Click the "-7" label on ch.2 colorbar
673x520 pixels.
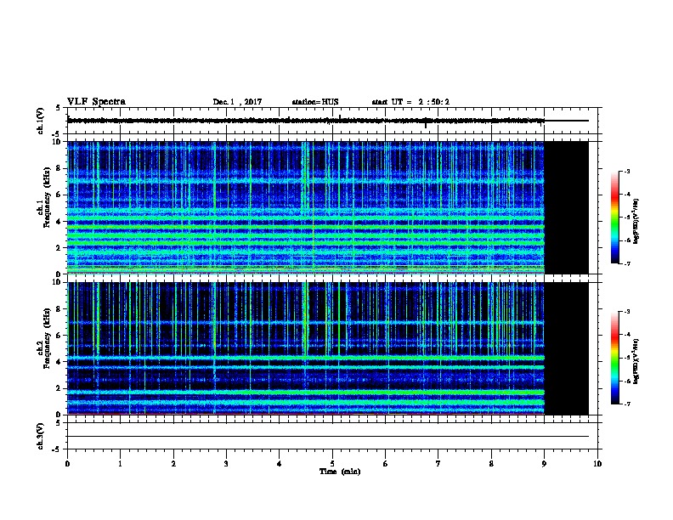tap(626, 404)
